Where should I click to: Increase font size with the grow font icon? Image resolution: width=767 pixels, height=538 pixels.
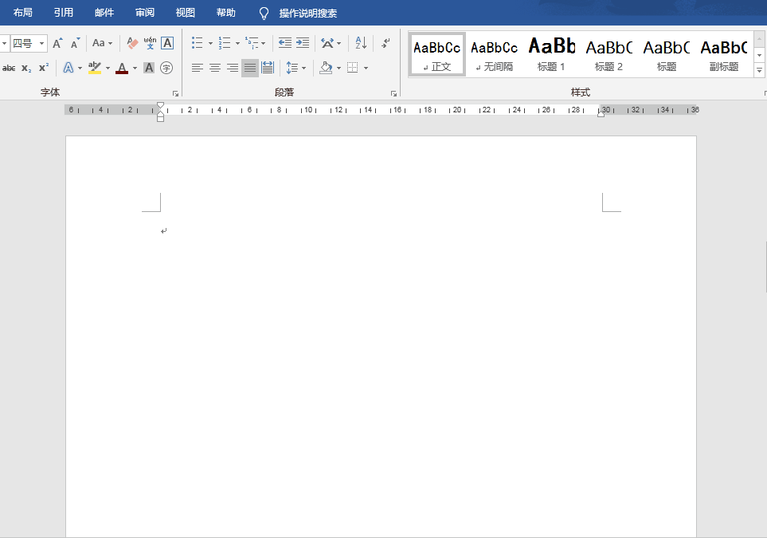pyautogui.click(x=57, y=43)
